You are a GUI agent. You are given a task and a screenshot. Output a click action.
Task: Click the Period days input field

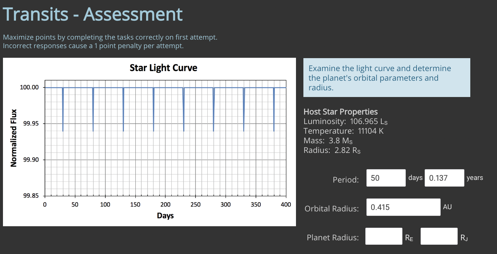[x=386, y=178]
